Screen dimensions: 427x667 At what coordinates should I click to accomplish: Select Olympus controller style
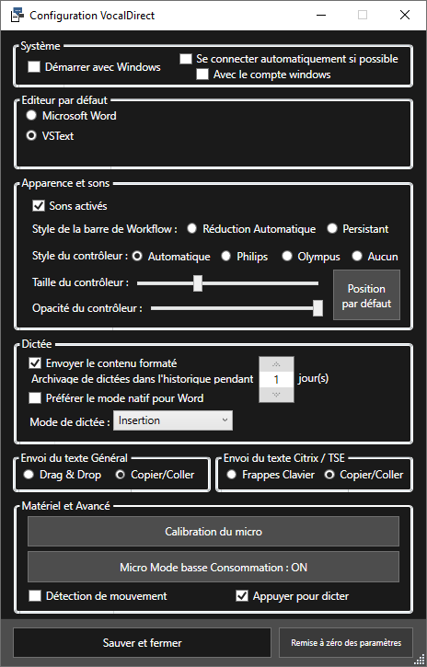(x=287, y=256)
